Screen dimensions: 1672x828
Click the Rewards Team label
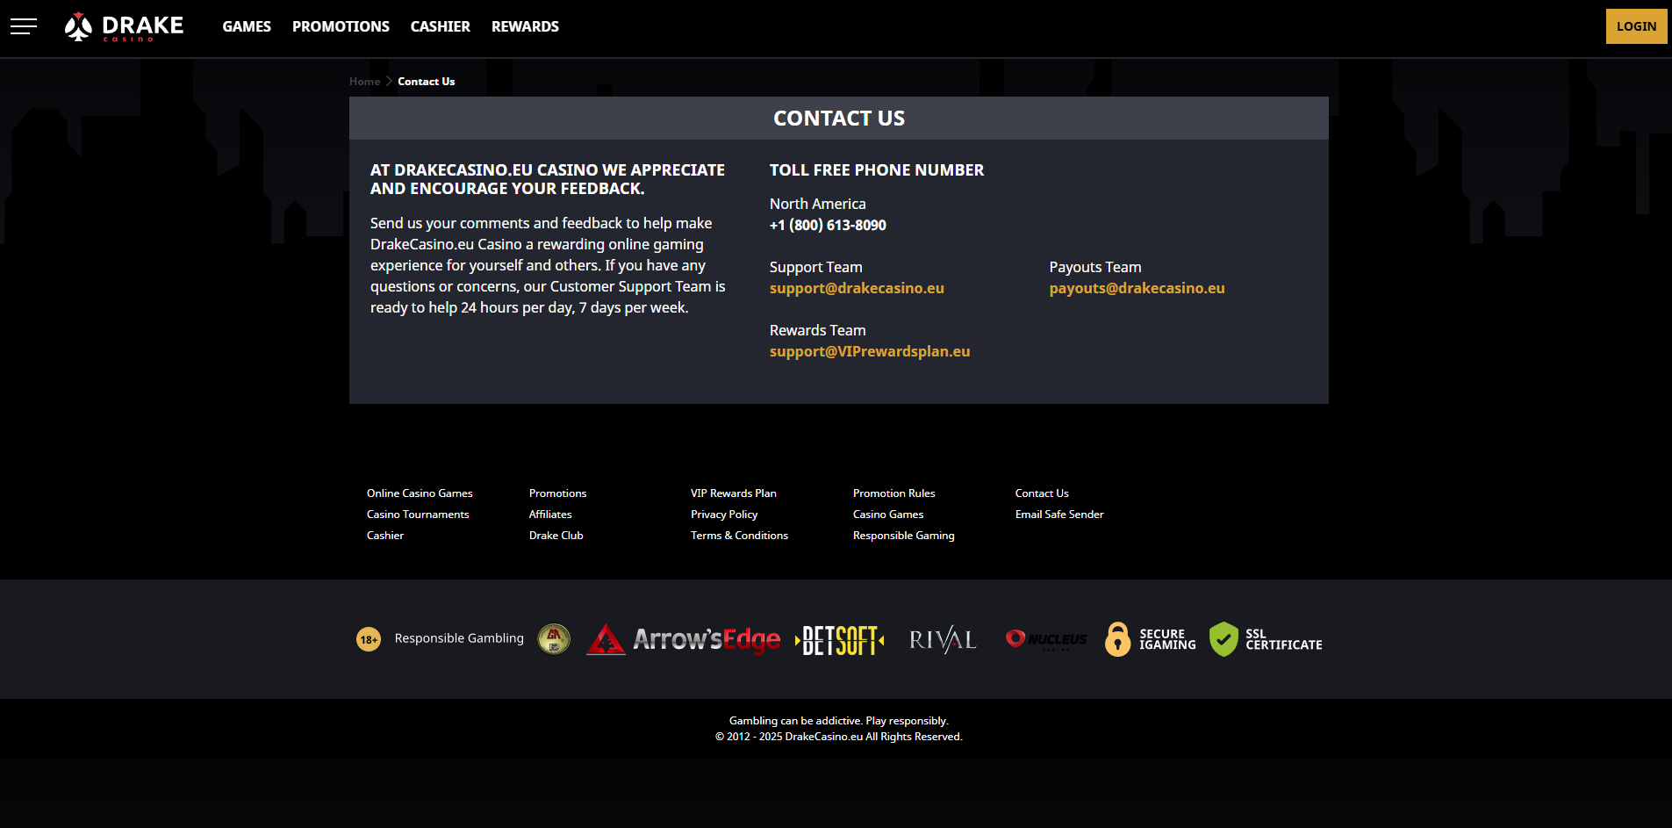tap(817, 330)
